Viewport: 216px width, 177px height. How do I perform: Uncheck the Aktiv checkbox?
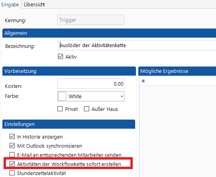(60, 57)
